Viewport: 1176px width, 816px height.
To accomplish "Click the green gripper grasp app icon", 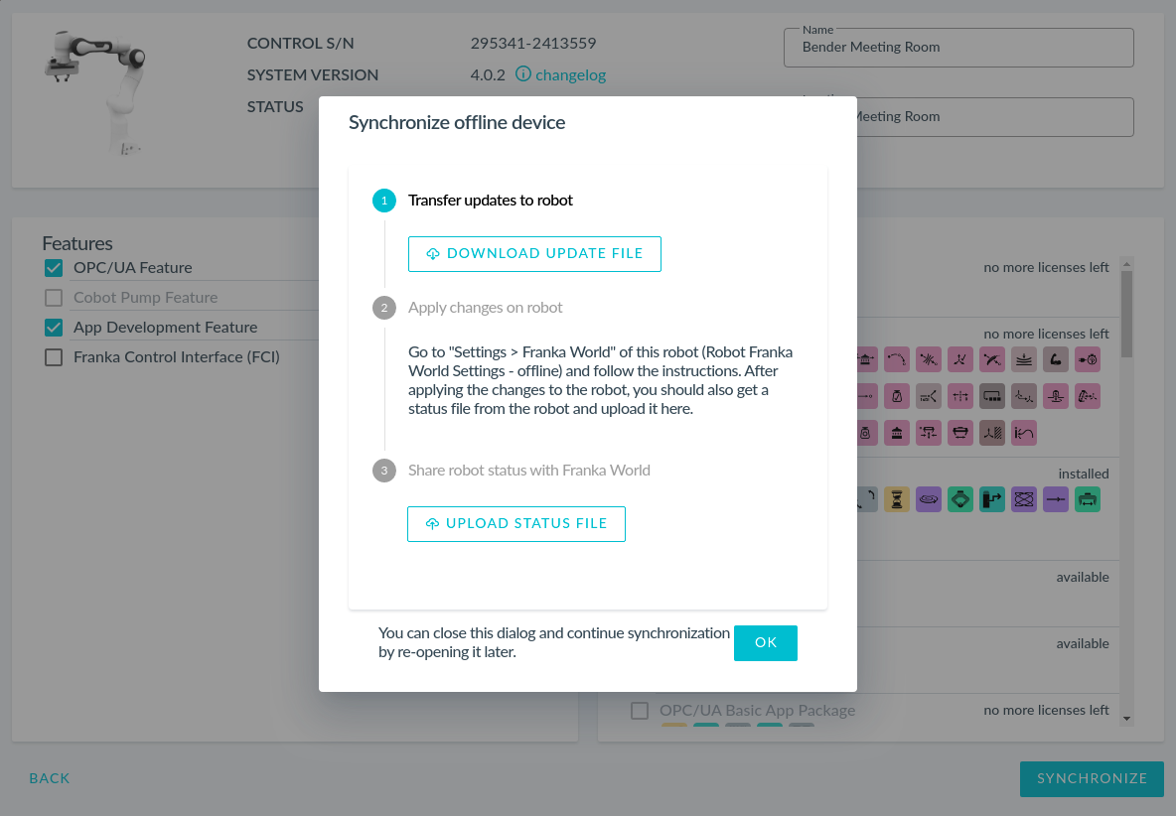I will (960, 499).
